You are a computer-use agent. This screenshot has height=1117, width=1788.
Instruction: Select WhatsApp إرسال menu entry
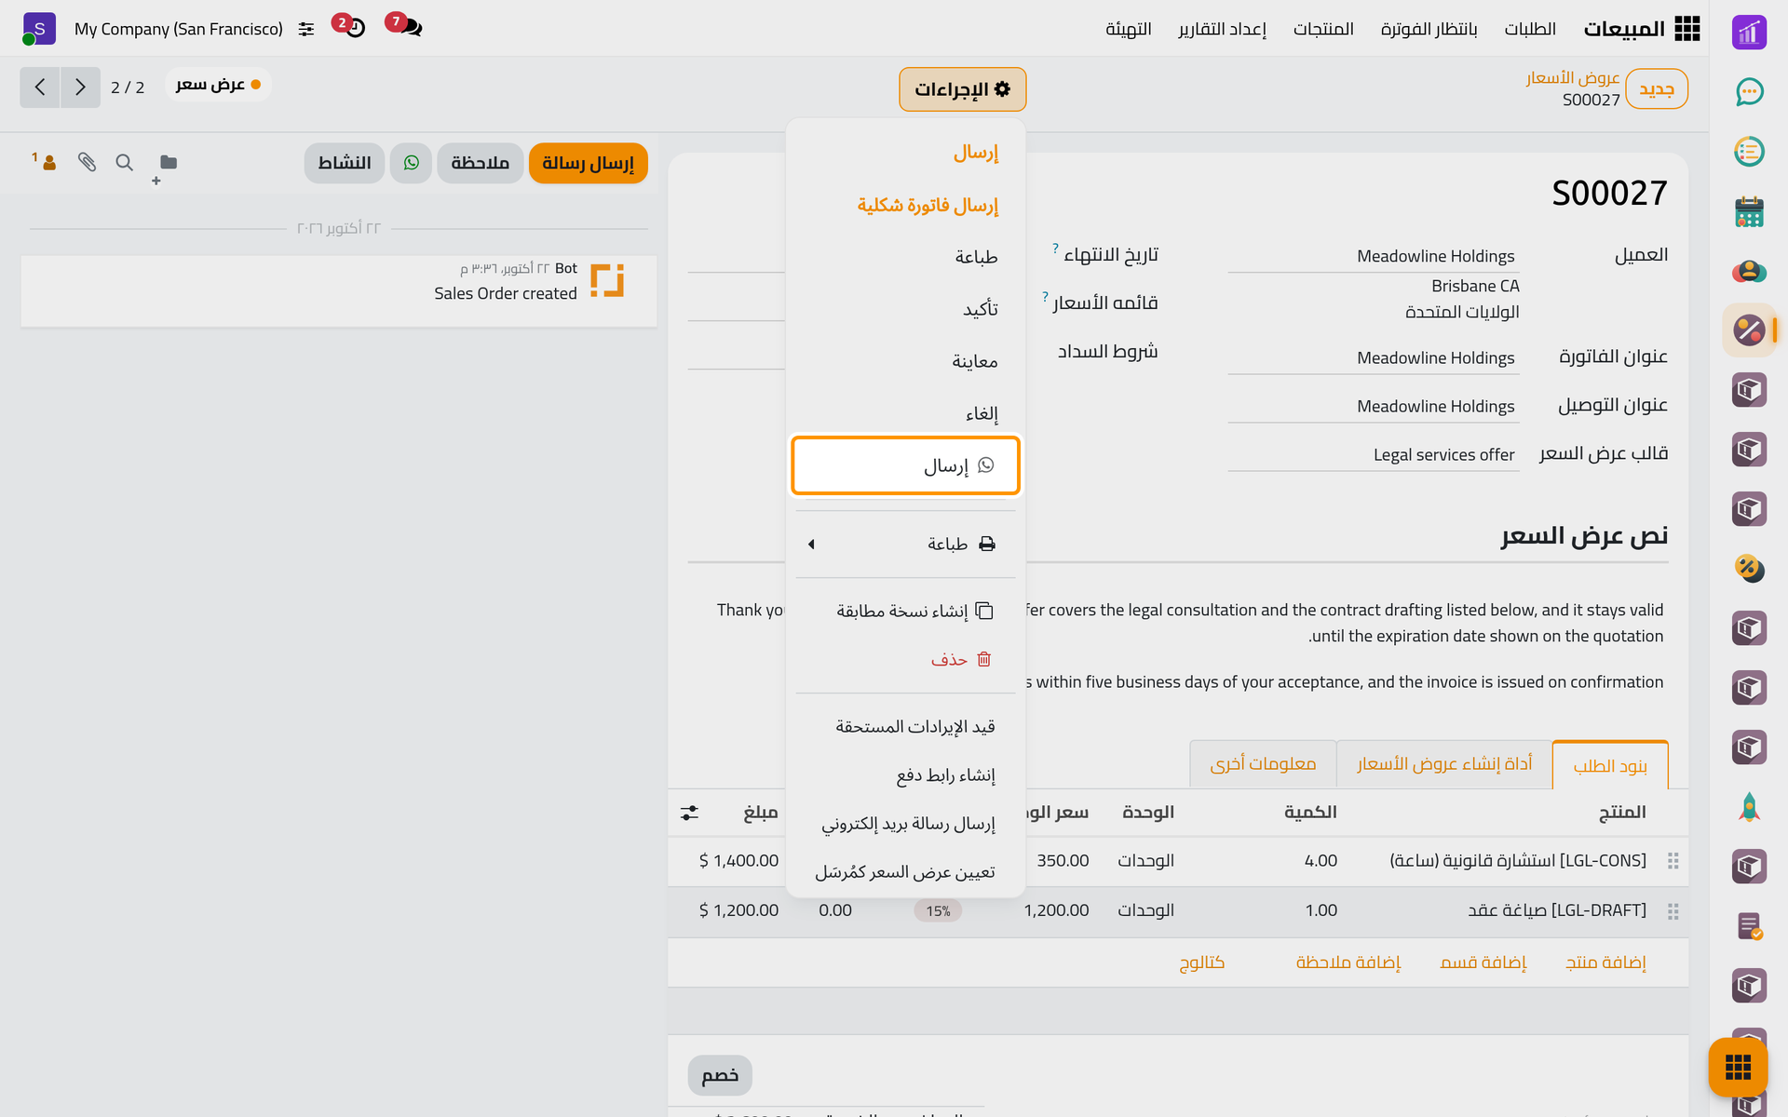point(905,465)
